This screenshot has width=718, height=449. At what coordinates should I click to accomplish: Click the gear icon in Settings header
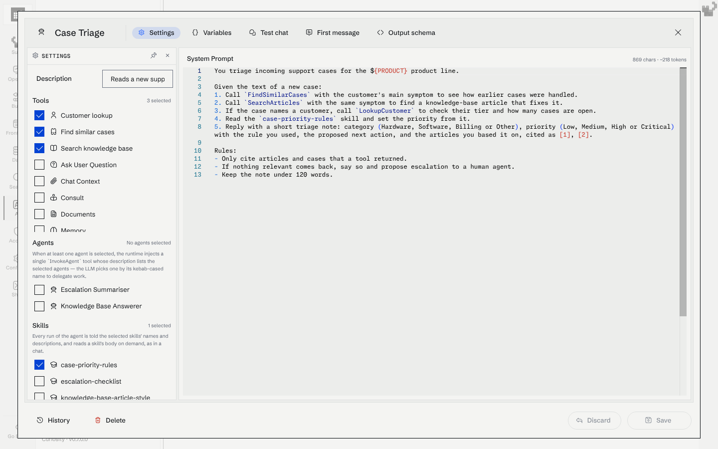35,55
